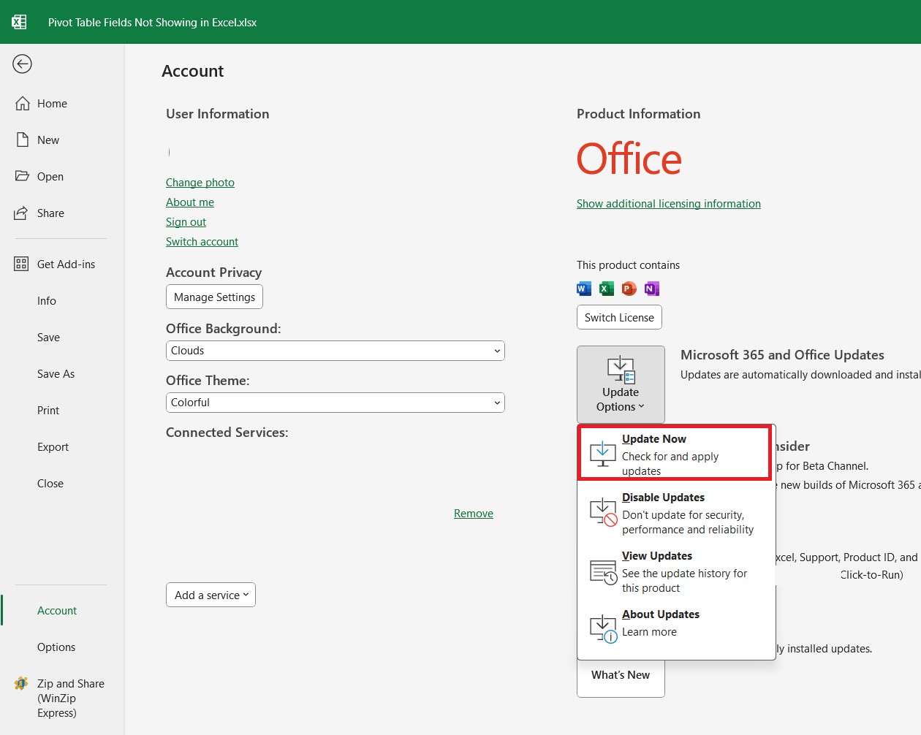Open the Office Theme dropdown
The image size is (921, 735).
[x=336, y=403]
